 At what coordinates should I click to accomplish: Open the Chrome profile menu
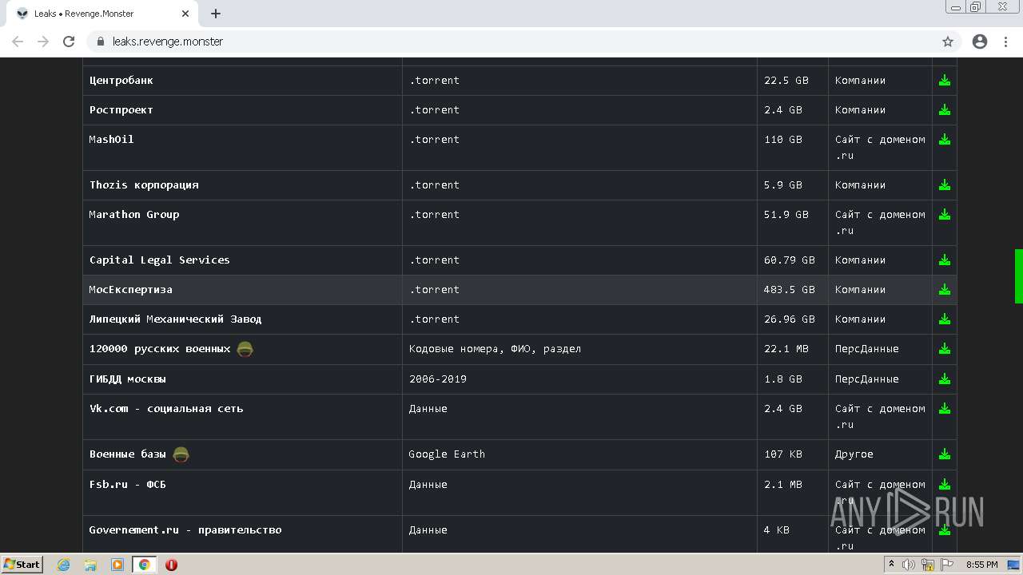(x=980, y=42)
